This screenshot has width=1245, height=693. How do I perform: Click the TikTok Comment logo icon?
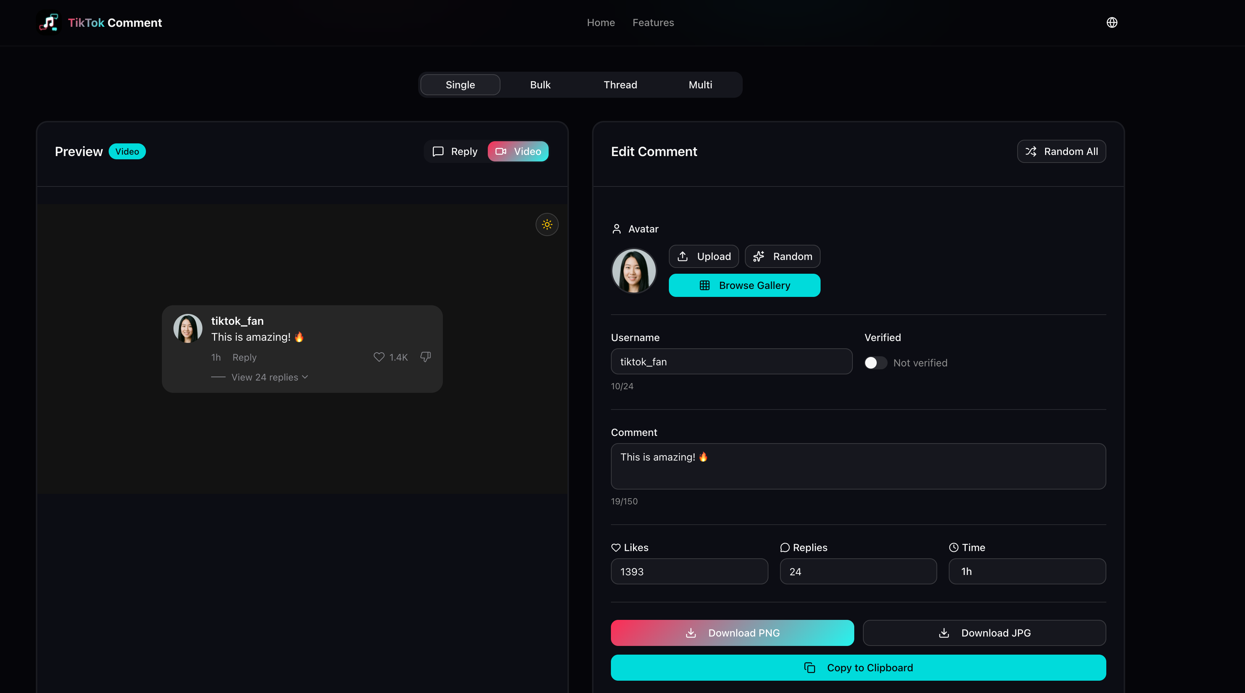point(49,23)
